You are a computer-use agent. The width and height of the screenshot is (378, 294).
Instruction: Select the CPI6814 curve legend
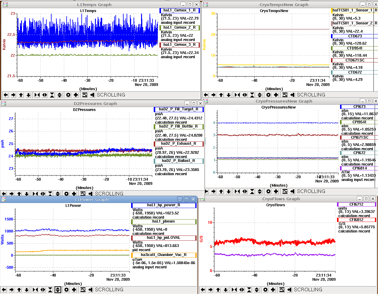click(x=359, y=168)
